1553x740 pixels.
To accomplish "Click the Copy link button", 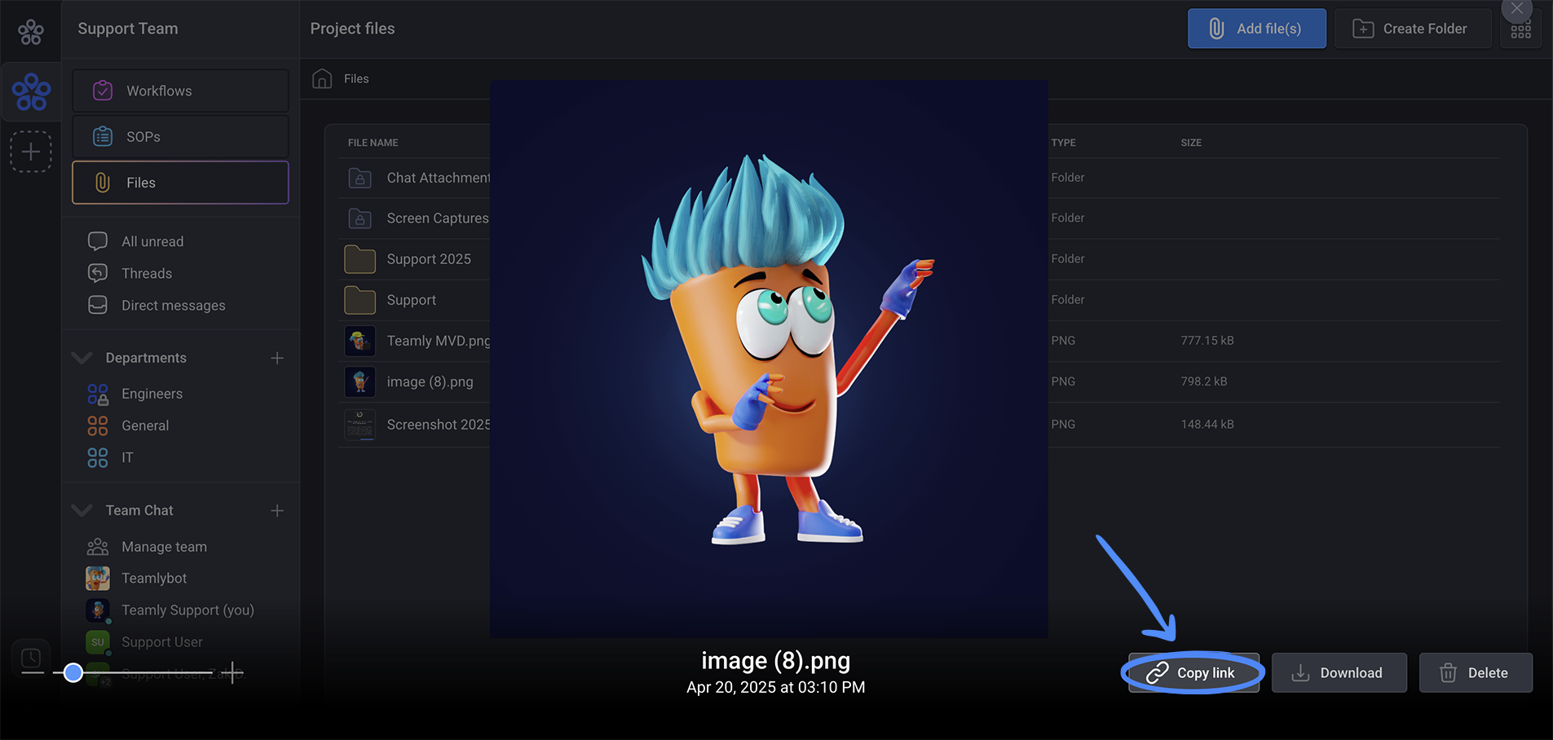I will point(1193,673).
